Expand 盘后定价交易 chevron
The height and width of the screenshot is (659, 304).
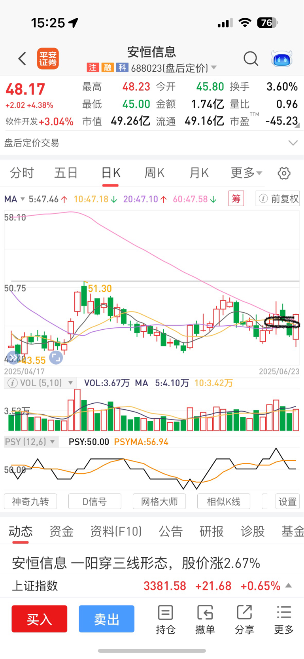tap(293, 143)
